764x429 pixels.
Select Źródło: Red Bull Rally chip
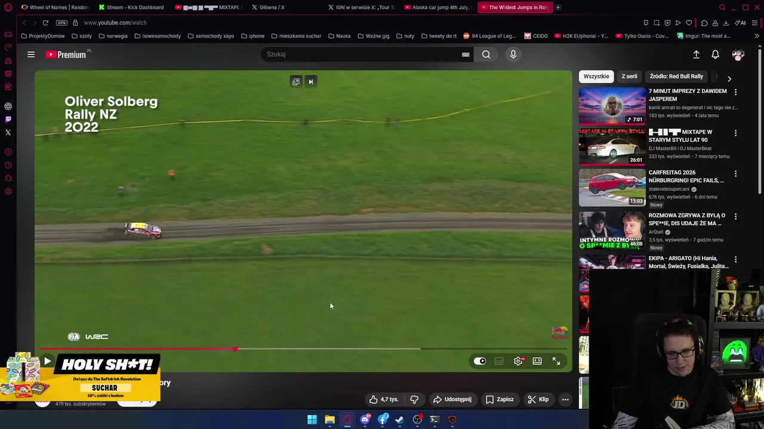point(676,76)
